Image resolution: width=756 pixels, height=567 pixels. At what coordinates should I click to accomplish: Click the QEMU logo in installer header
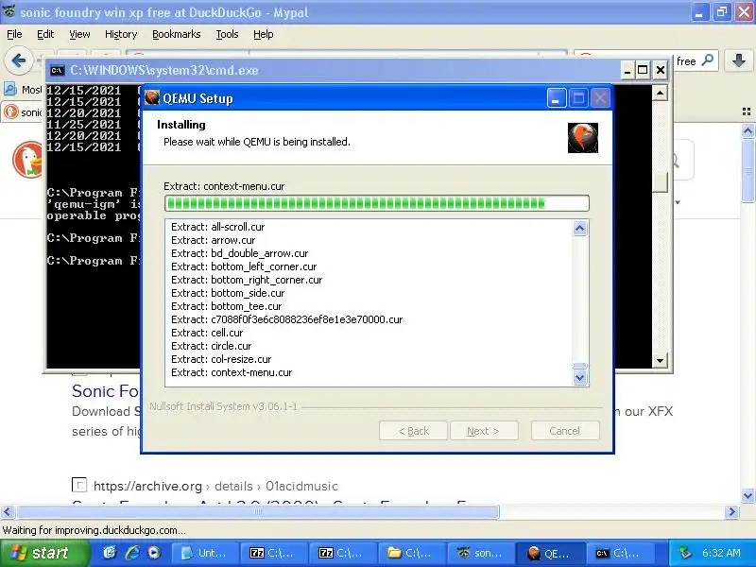[x=582, y=137]
